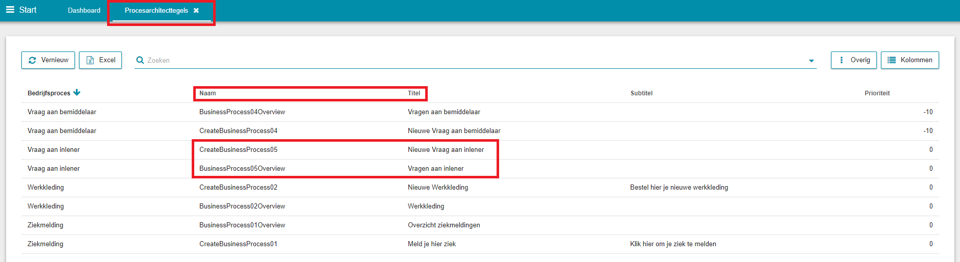The height and width of the screenshot is (262, 960).
Task: Click the Nieuwe Werkkleding row entry
Action: pos(438,188)
